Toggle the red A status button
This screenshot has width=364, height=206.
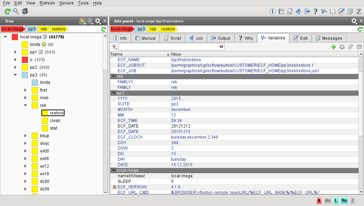[319, 200]
